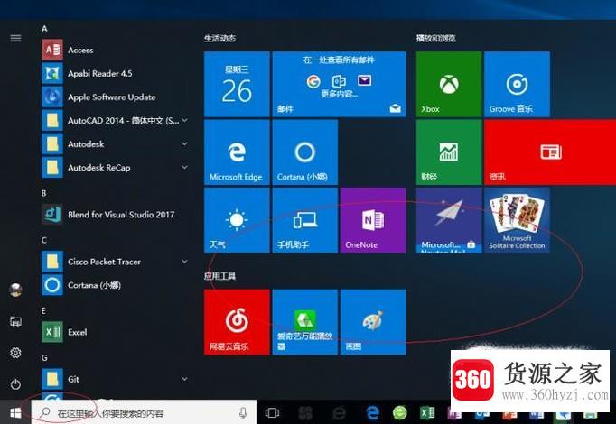Click the letter B section header
Viewport: 616px width, 424px height.
click(x=44, y=193)
